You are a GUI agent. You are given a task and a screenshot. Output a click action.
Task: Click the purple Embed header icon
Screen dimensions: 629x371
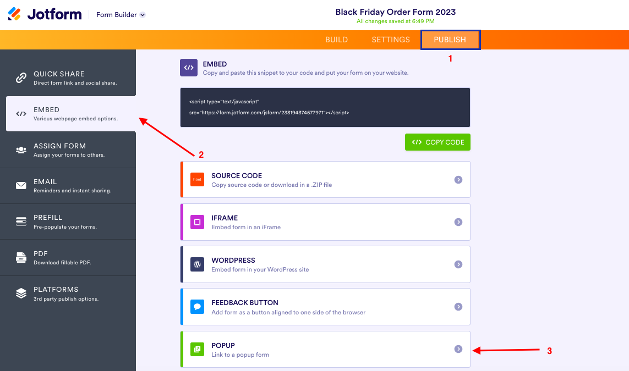[x=189, y=68]
